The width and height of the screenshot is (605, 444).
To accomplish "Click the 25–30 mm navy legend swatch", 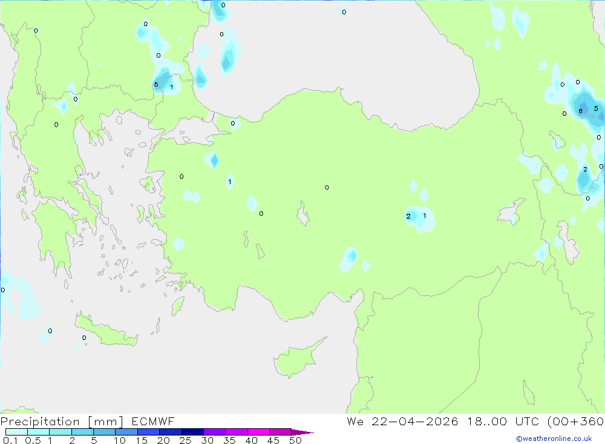I will point(192,432).
